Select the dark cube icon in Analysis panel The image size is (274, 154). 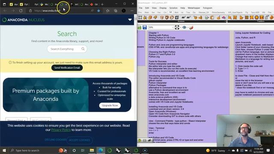tap(177, 17)
